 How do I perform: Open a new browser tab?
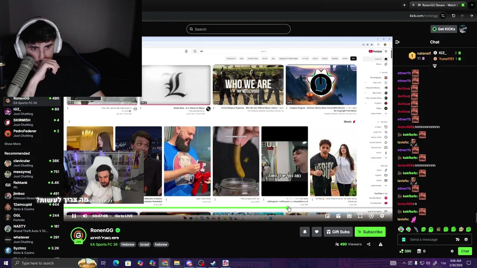click(404, 5)
